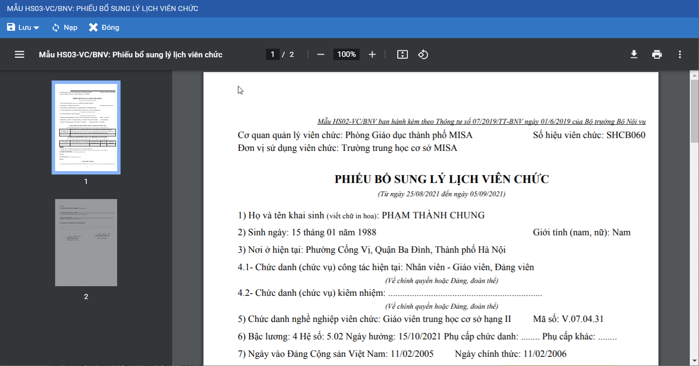Select page 2 thumbnail

pos(86,243)
